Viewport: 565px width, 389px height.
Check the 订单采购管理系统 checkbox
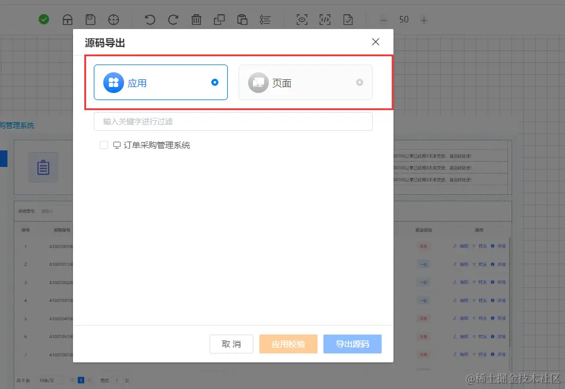coord(103,144)
